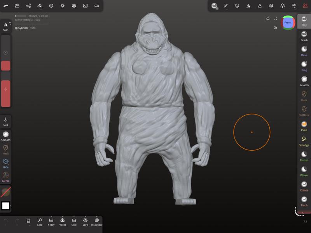Open the disabled material sphere swatch
Image resolution: width=311 pixels, height=233 pixels.
pyautogui.click(x=6, y=192)
